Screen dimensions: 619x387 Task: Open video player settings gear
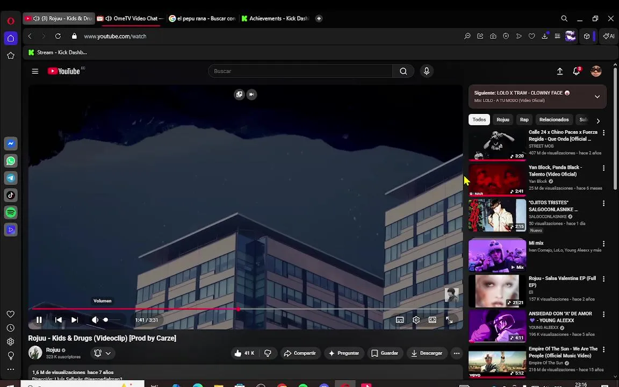click(416, 320)
